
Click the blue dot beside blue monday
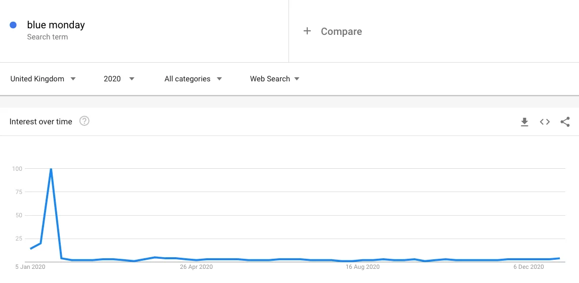click(13, 25)
